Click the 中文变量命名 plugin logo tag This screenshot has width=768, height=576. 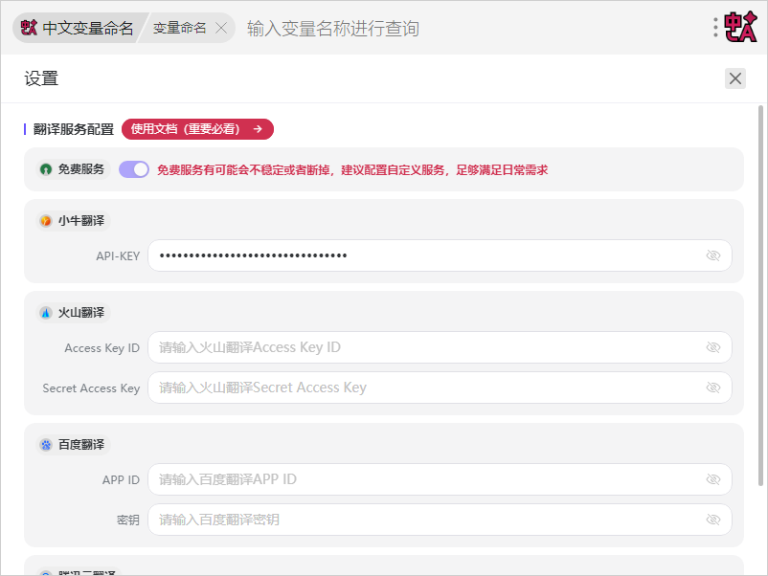click(x=77, y=28)
